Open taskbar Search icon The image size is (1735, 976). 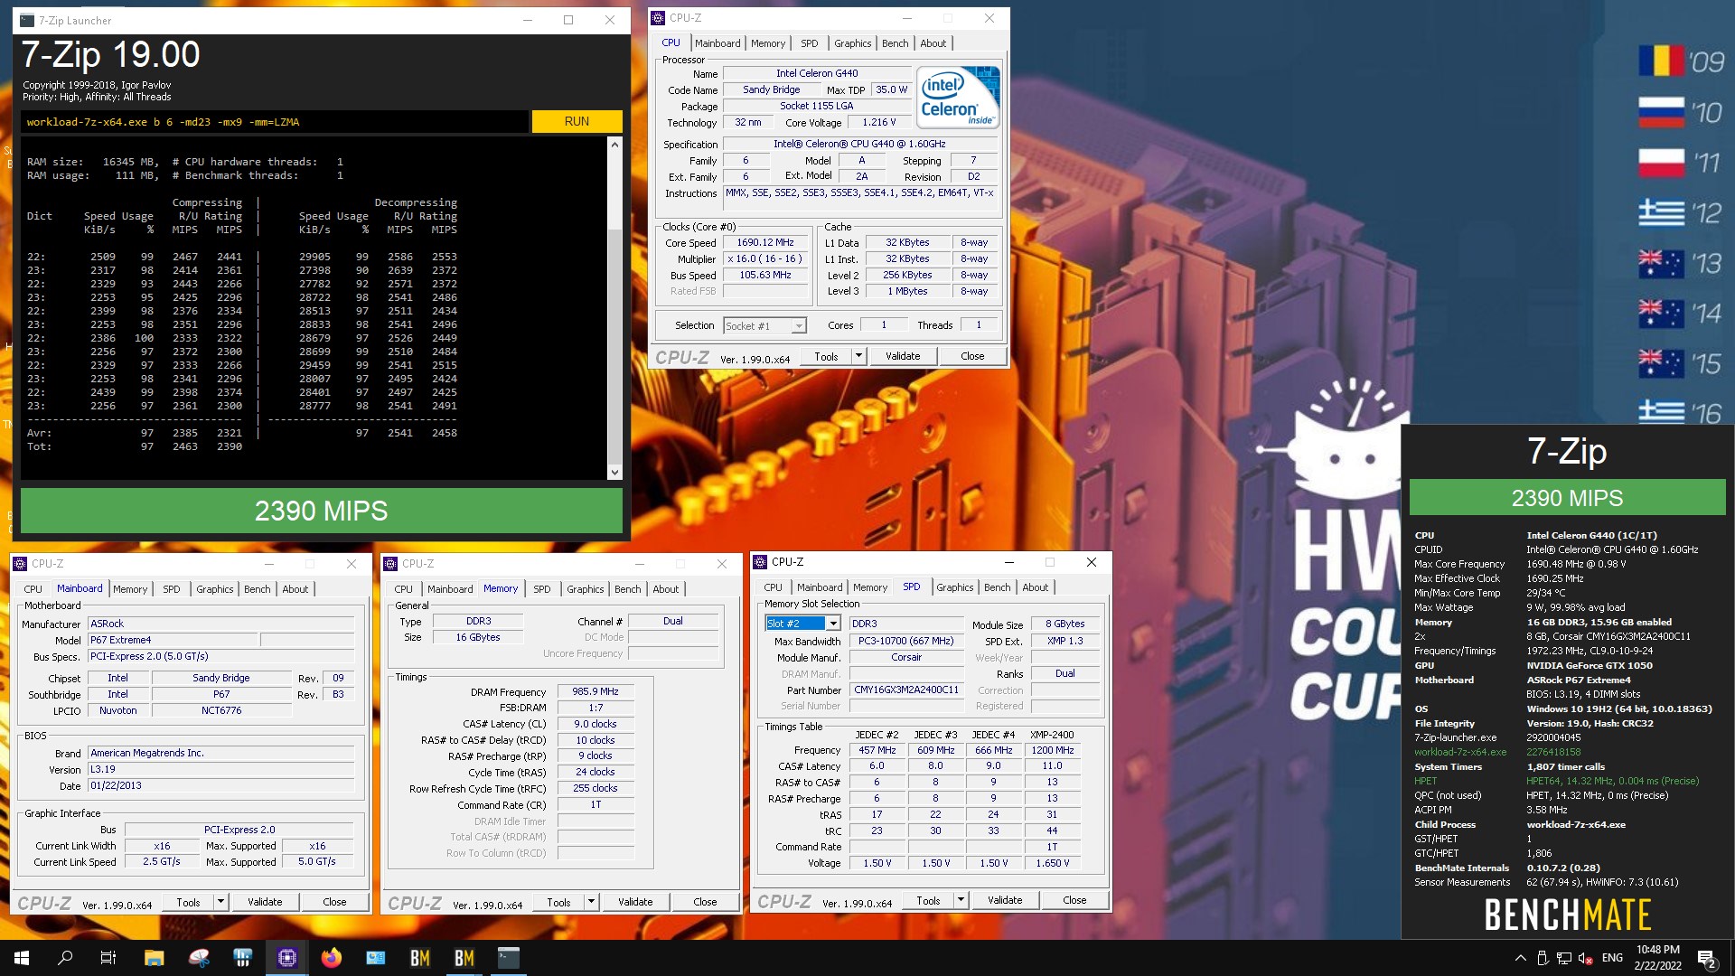coord(65,958)
